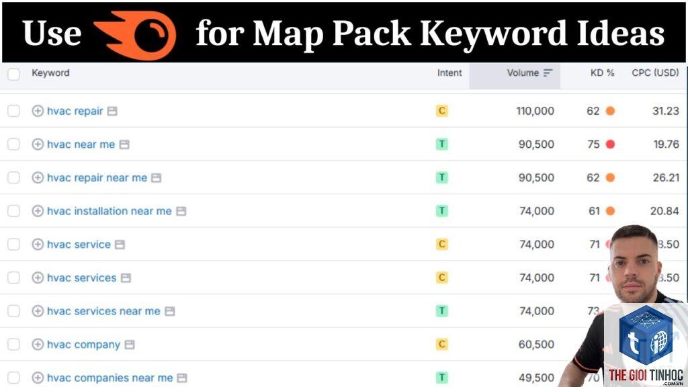
Task: Open the hvac service keyword link
Action: pos(79,245)
